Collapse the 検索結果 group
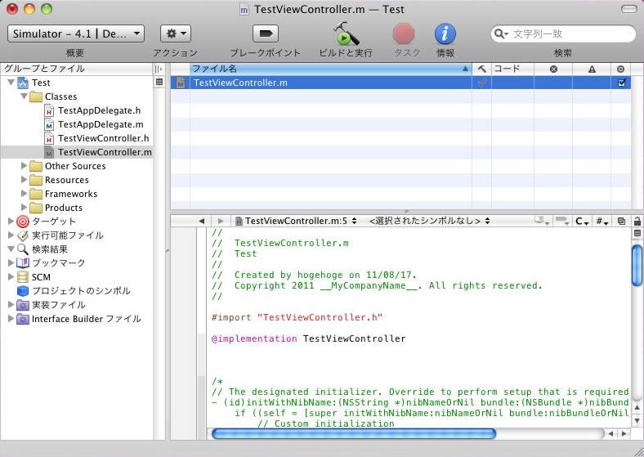644x457 pixels. [11, 249]
